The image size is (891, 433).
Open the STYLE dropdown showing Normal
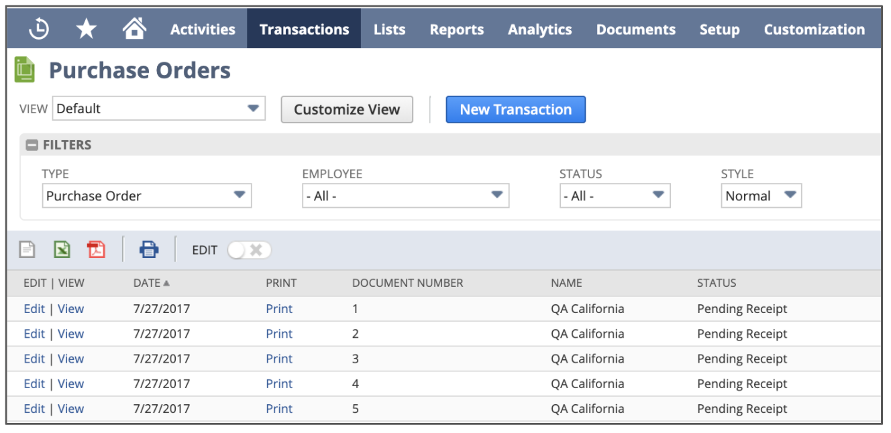click(x=761, y=196)
